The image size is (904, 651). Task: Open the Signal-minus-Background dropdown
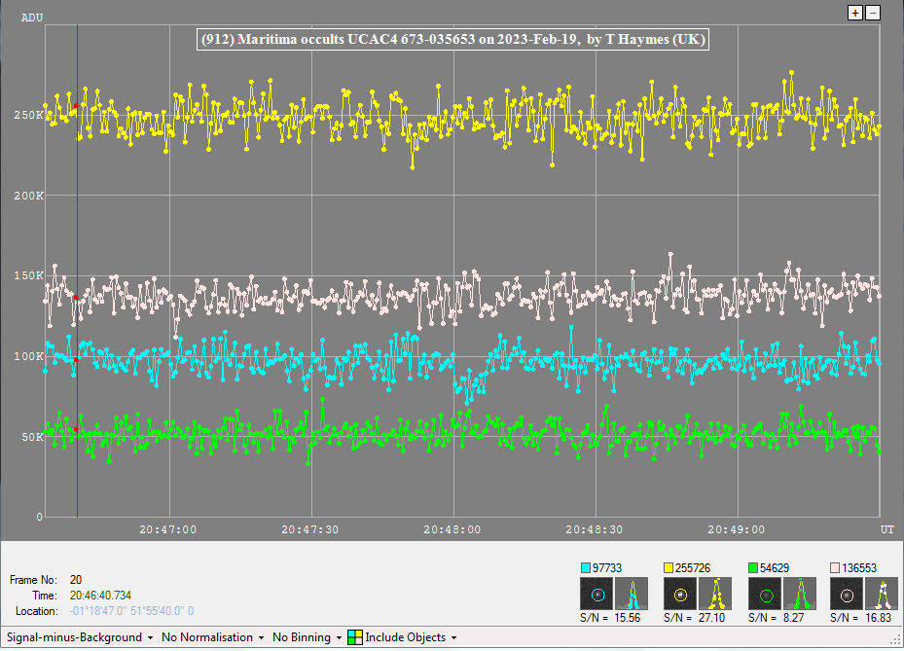tap(80, 637)
